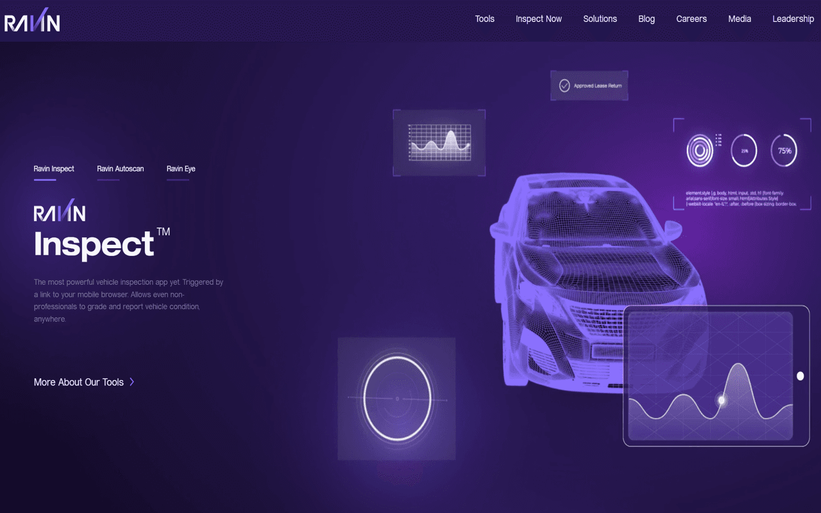Image resolution: width=821 pixels, height=513 pixels.
Task: Open the Leadership page
Action: click(793, 19)
